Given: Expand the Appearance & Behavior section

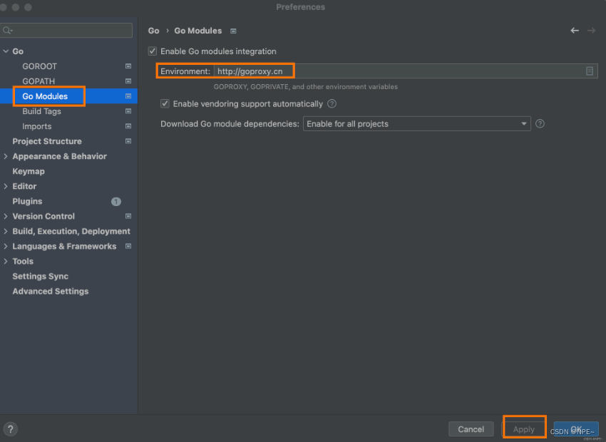Looking at the screenshot, I should point(6,156).
